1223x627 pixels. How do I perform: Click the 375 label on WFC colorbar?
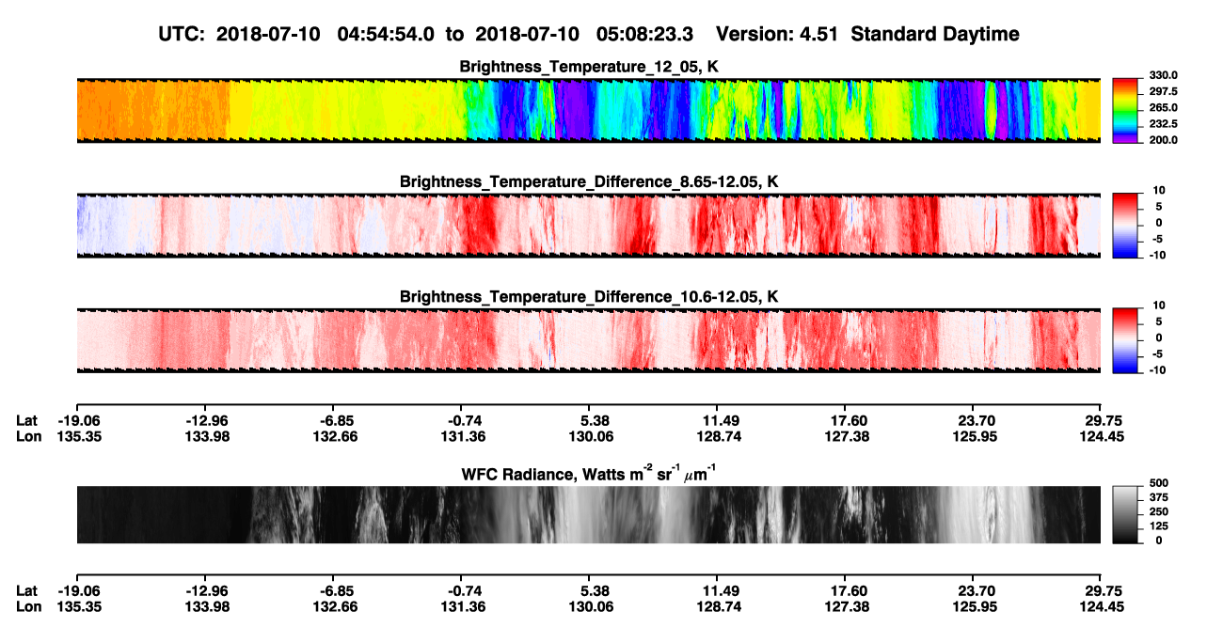pos(1159,497)
